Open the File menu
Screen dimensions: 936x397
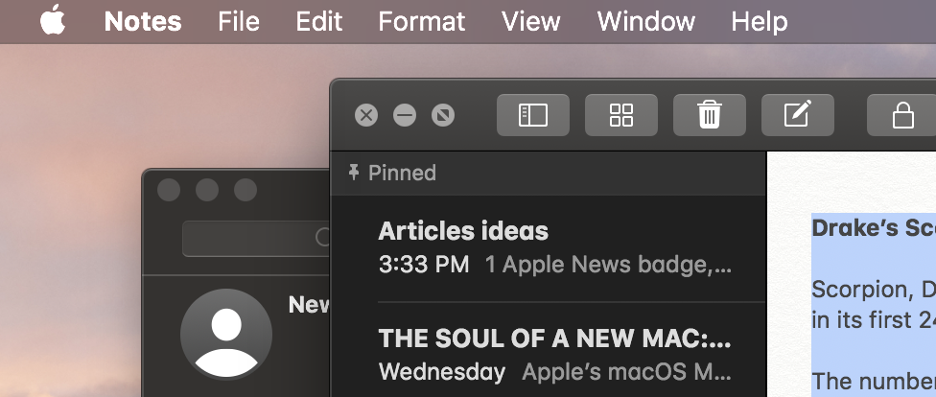pyautogui.click(x=238, y=21)
